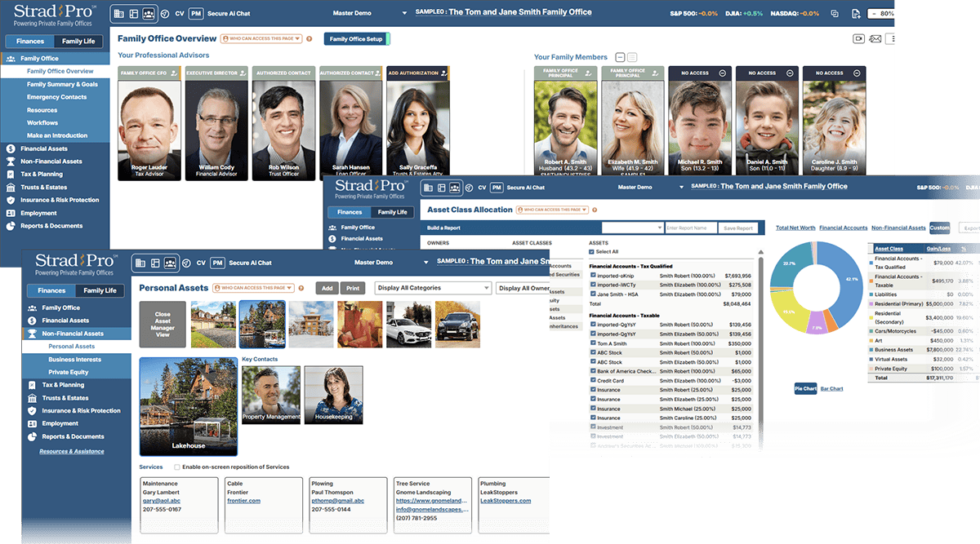Select the white Mercedes car thumbnail

coord(408,325)
